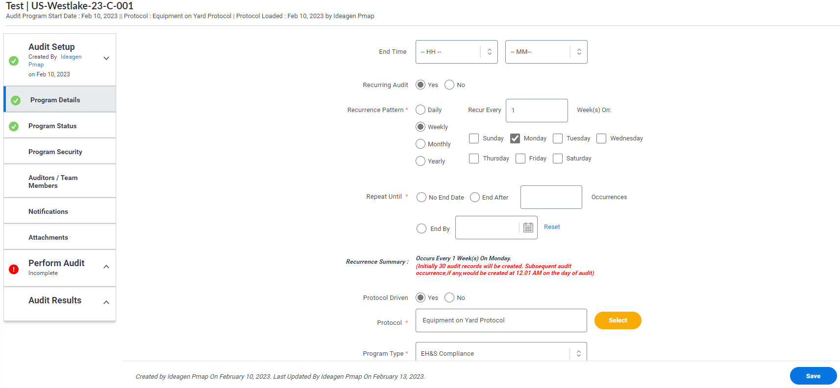
Task: Click green checkmark icon beside Program Status
Action: pyautogui.click(x=14, y=126)
